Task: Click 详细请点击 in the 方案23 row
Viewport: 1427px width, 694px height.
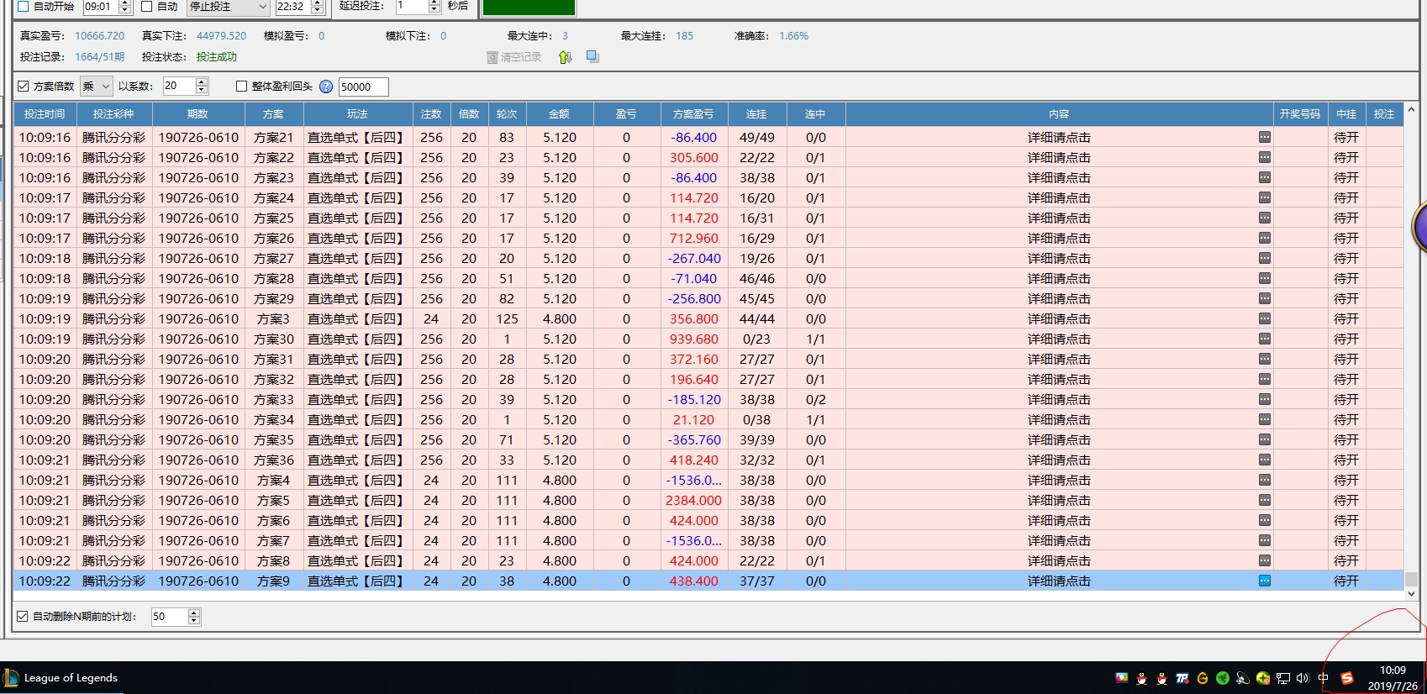Action: pos(1059,177)
